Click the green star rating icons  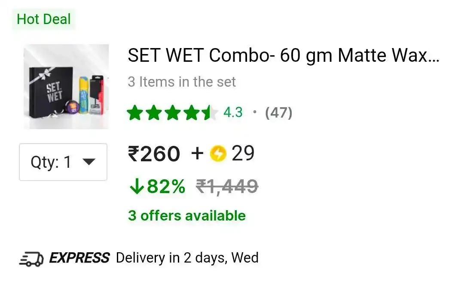coord(173,113)
